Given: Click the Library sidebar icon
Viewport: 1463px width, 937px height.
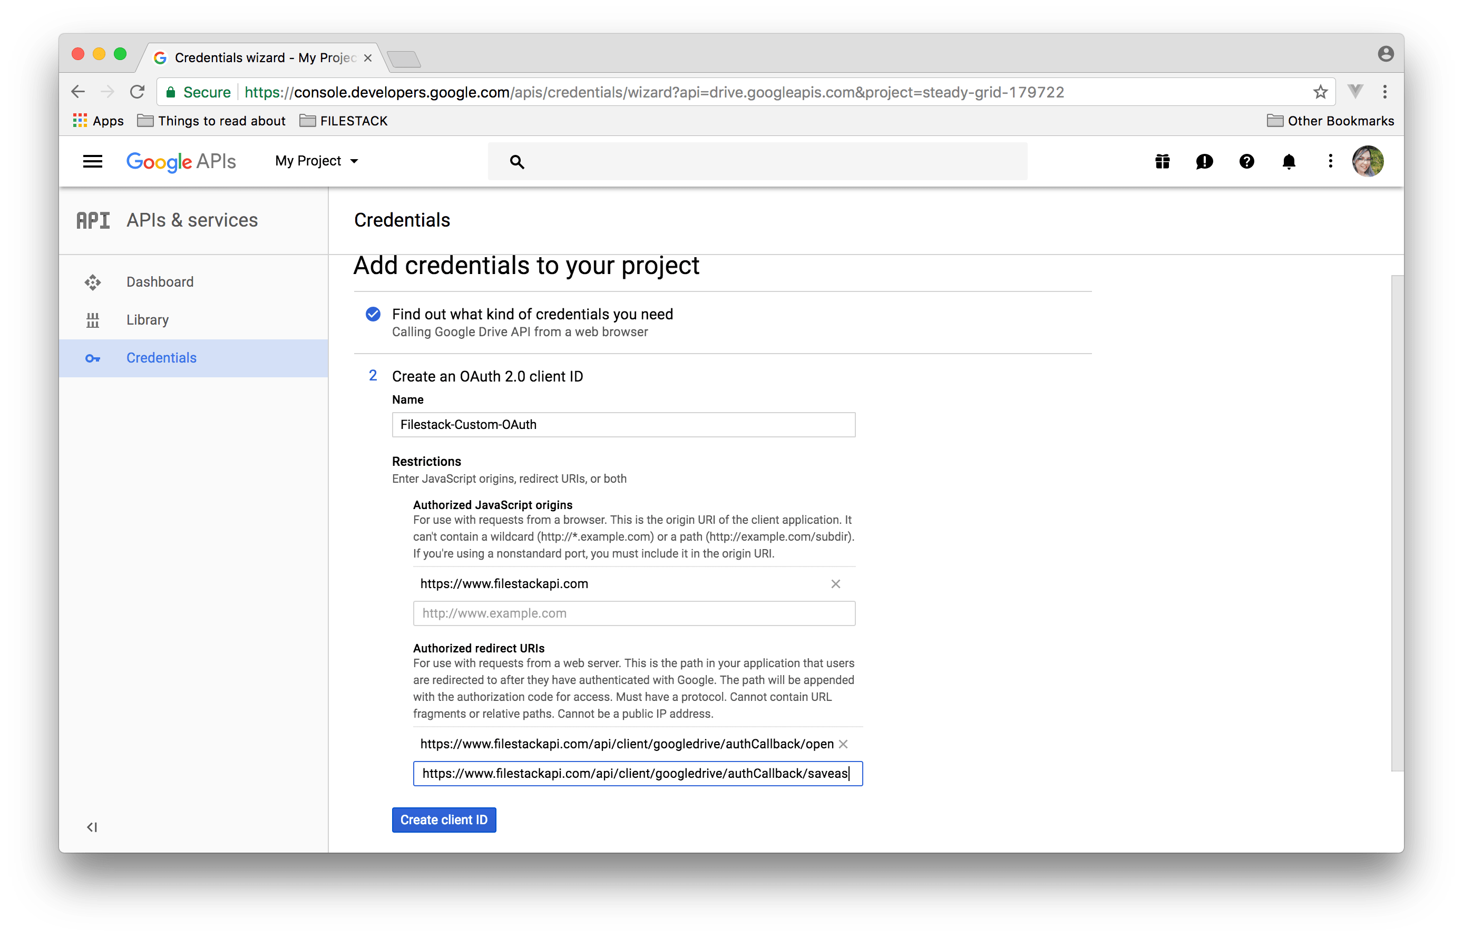Looking at the screenshot, I should coord(93,319).
